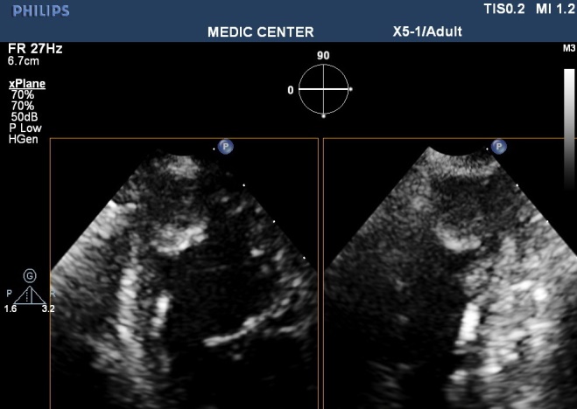Click the blue P orientation marker on right image
This screenshot has width=577, height=409.
click(x=499, y=148)
